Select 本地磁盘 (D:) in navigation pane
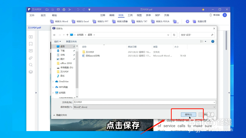The width and height of the screenshot is (246, 138). [65, 67]
